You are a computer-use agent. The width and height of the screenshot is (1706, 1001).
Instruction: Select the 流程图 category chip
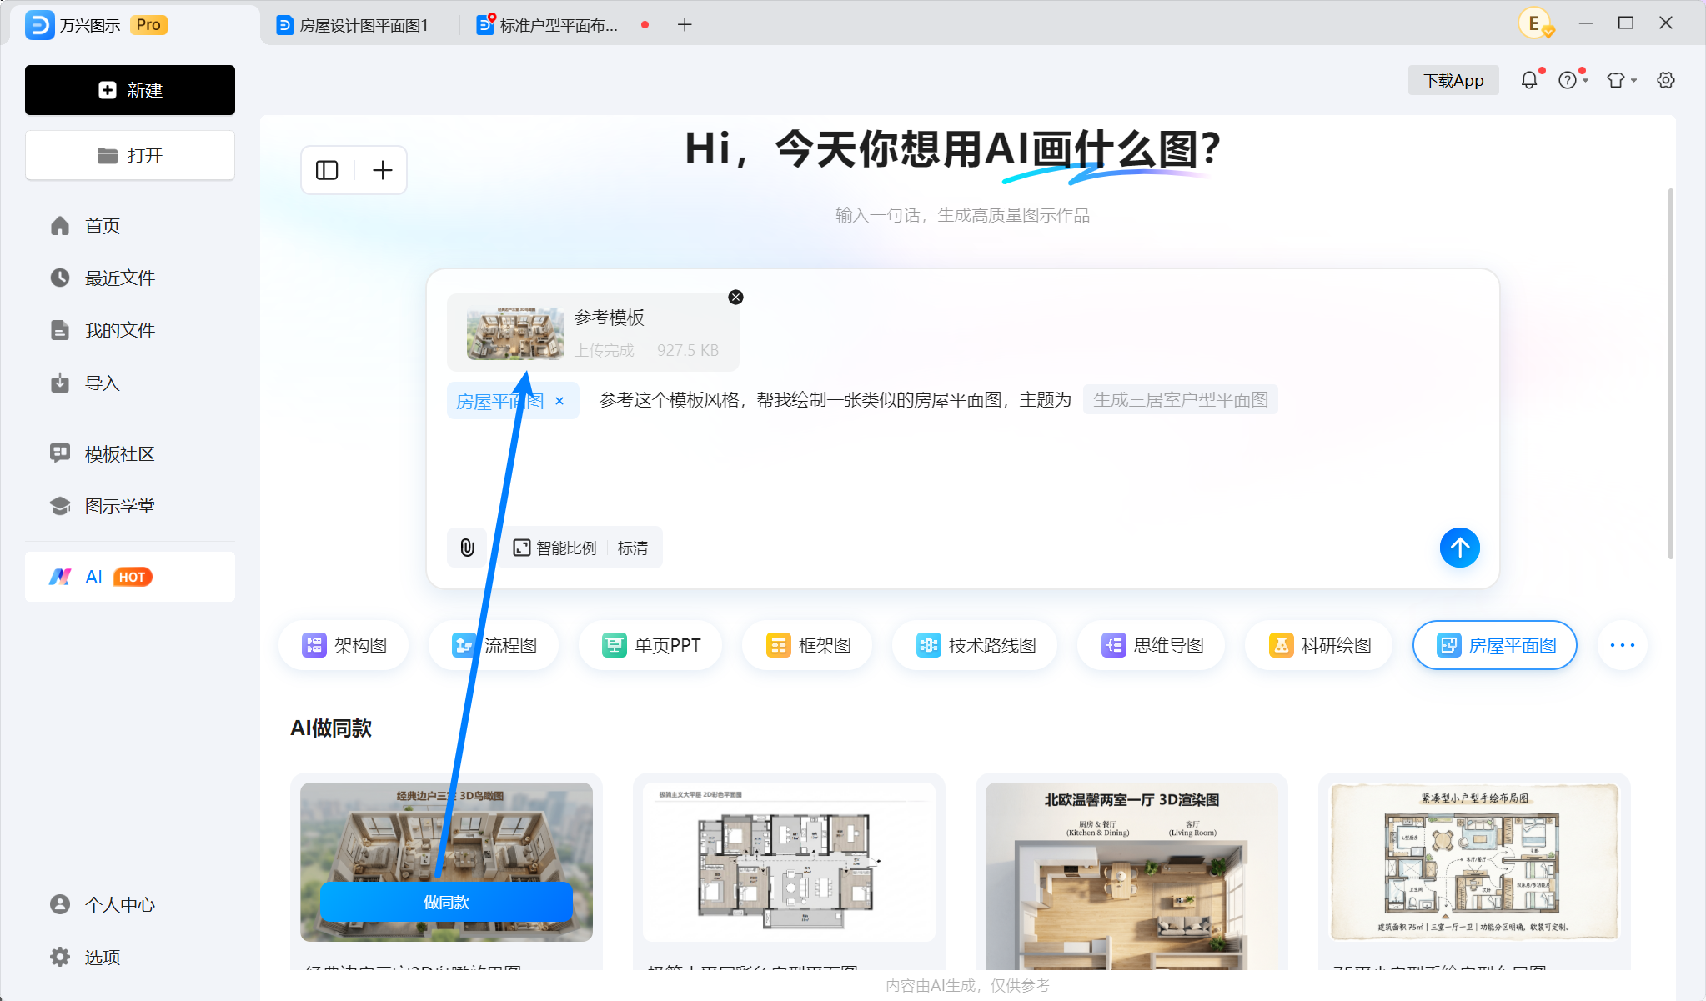[x=494, y=645]
